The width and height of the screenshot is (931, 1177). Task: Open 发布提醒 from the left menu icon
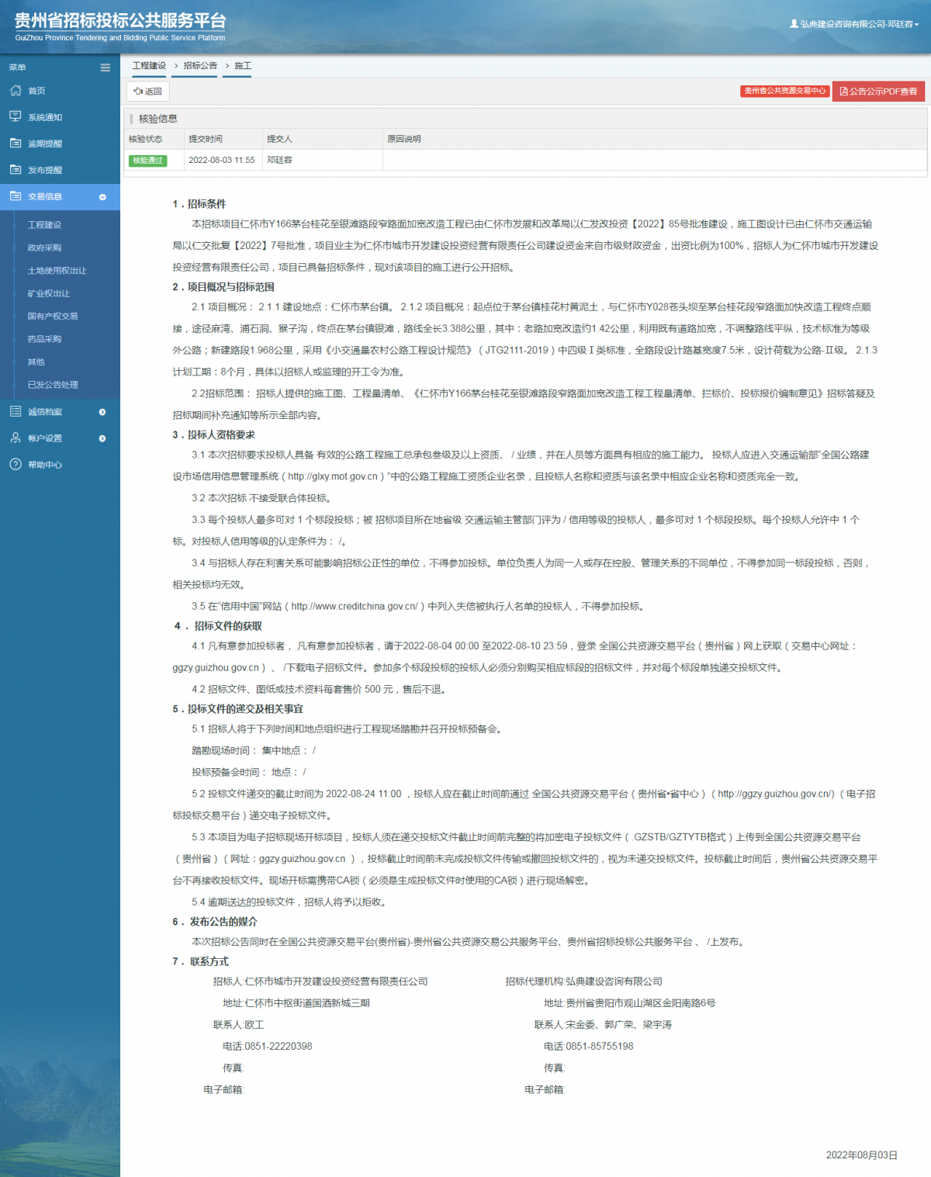[x=16, y=170]
